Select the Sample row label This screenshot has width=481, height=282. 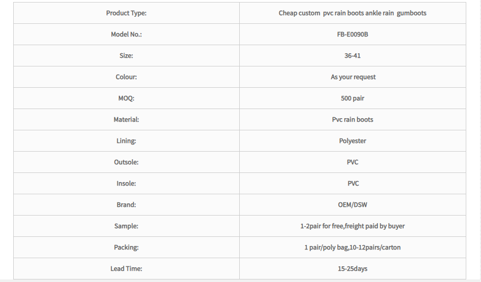126,226
